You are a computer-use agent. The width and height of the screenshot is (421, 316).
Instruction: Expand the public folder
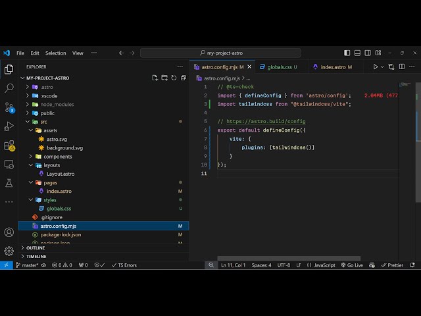click(104, 113)
